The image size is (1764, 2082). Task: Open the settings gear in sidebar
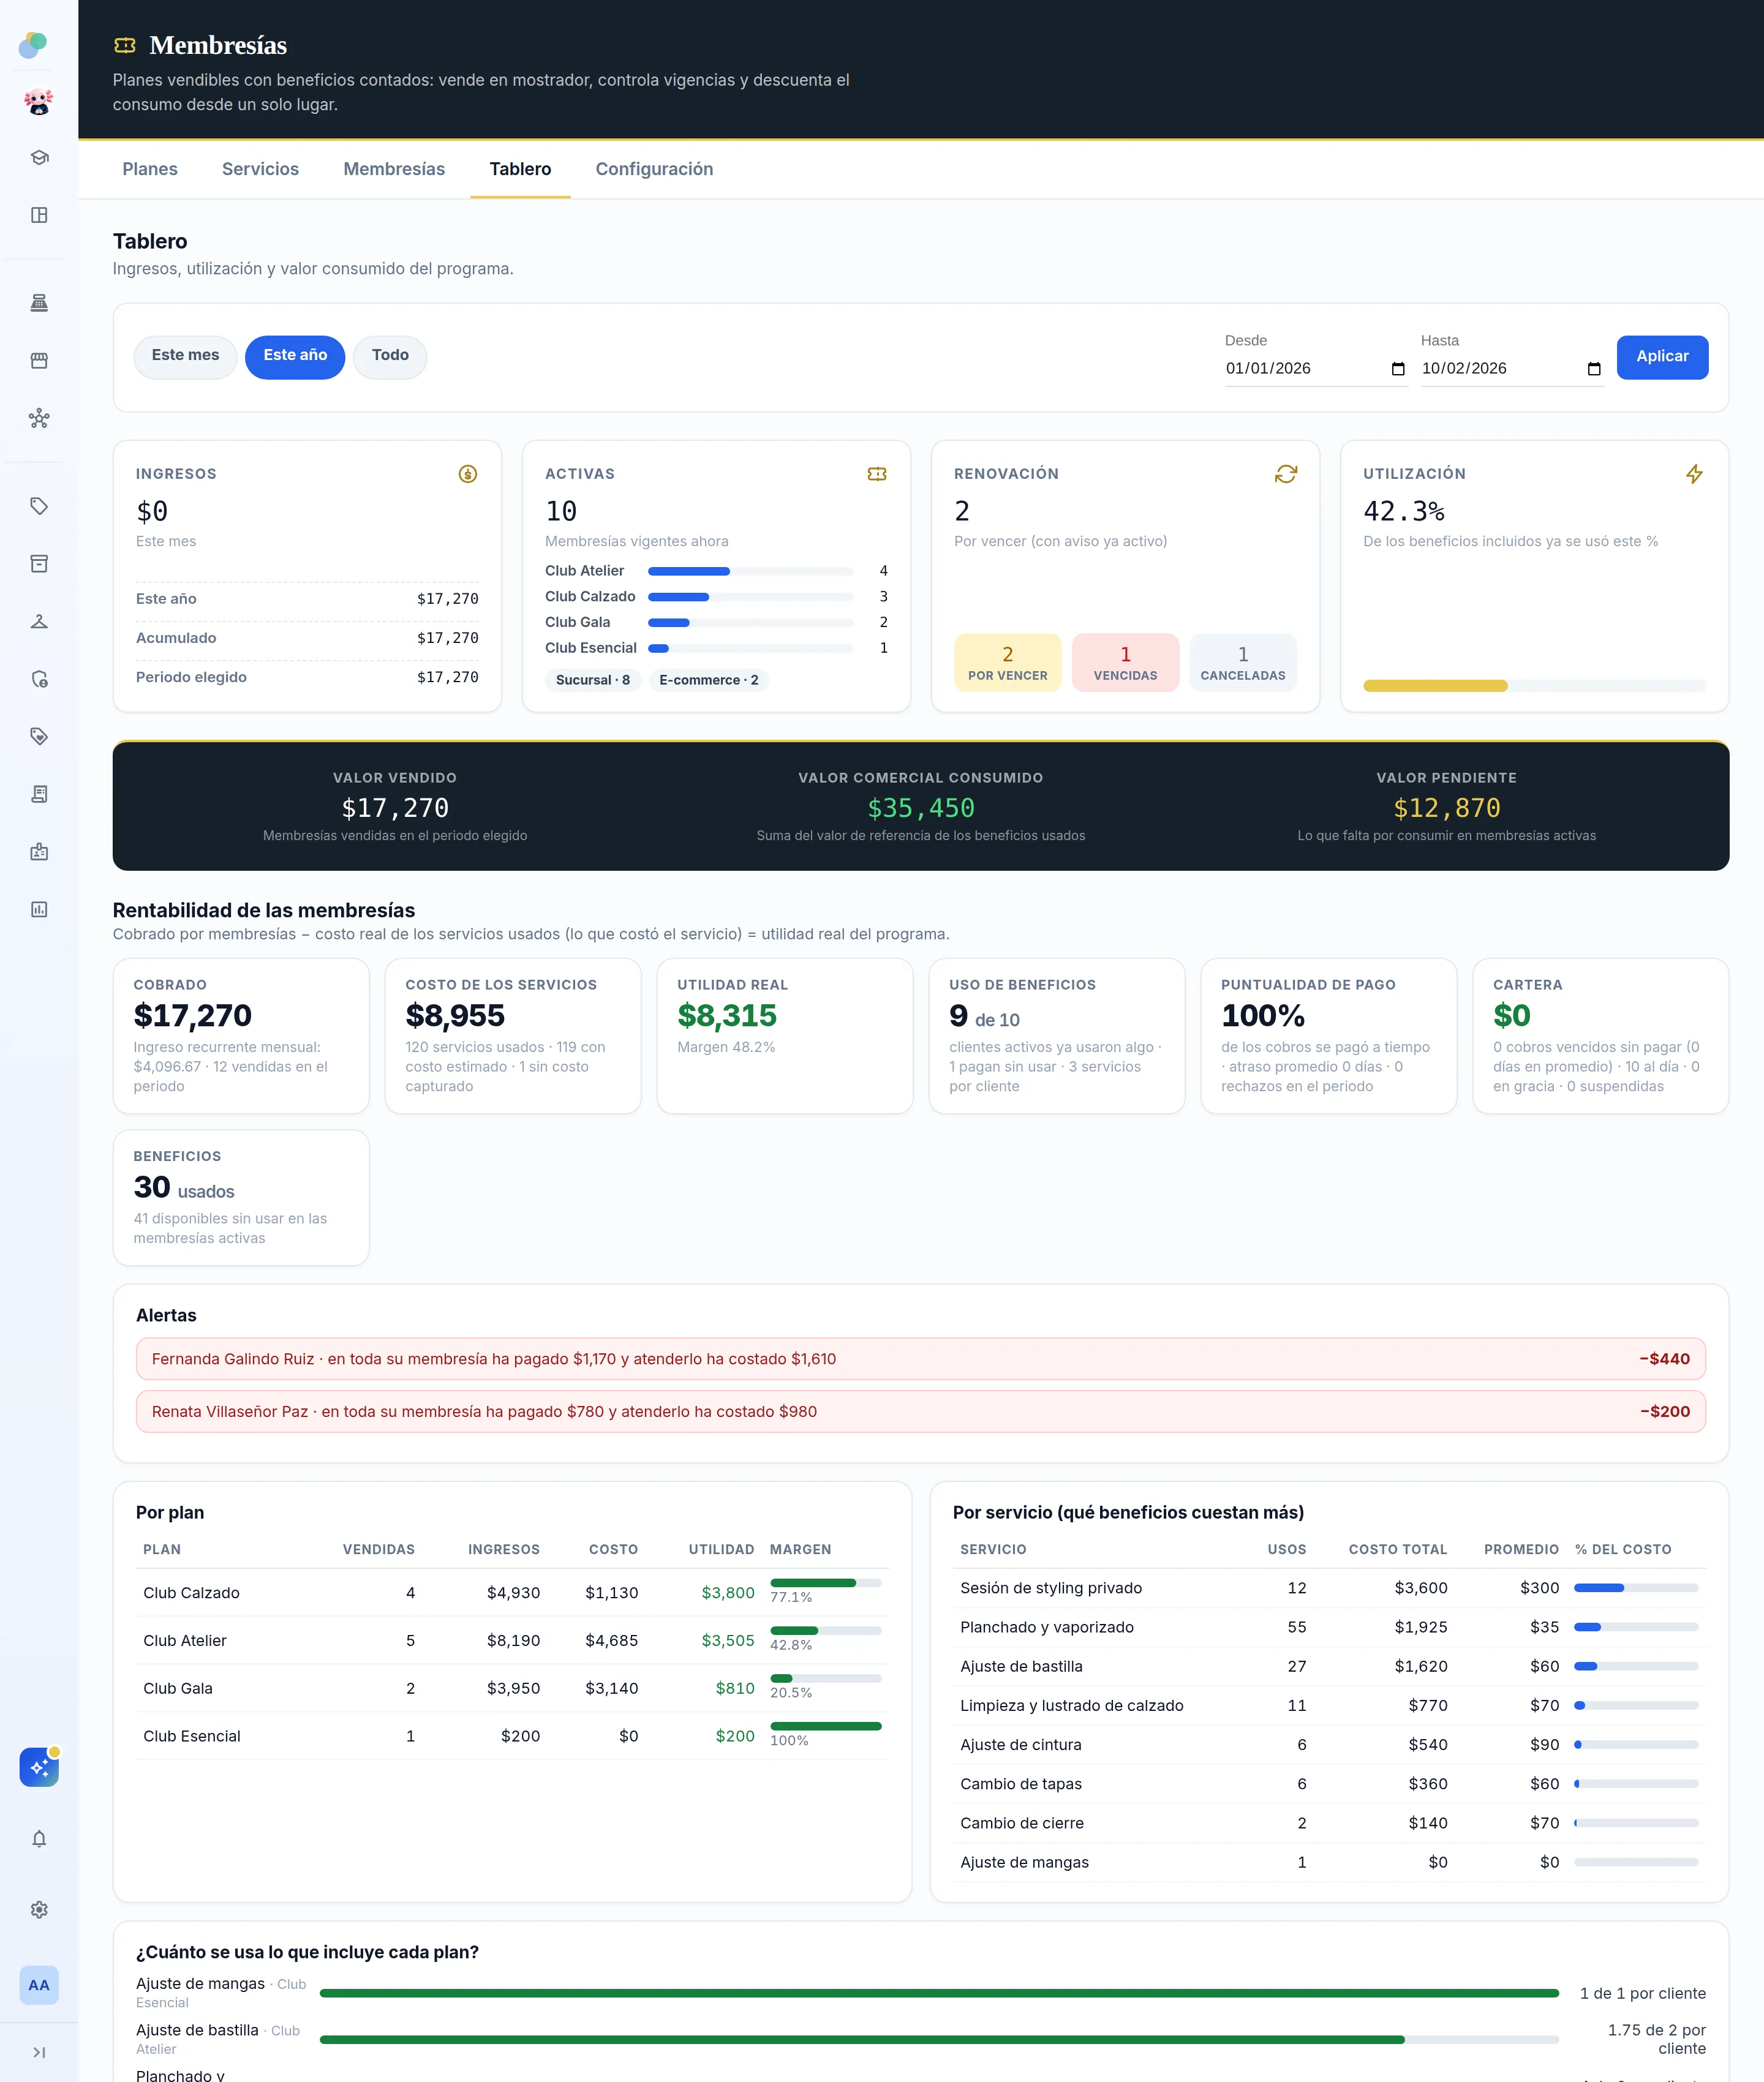(x=39, y=1910)
